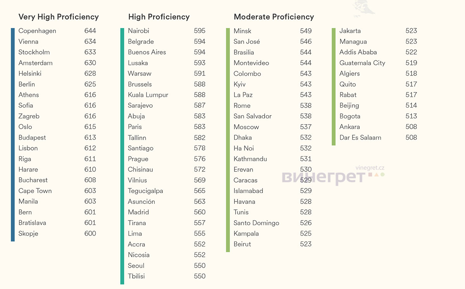Click the Guatemala City entry
The width and height of the screenshot is (465, 289).
pos(362,63)
